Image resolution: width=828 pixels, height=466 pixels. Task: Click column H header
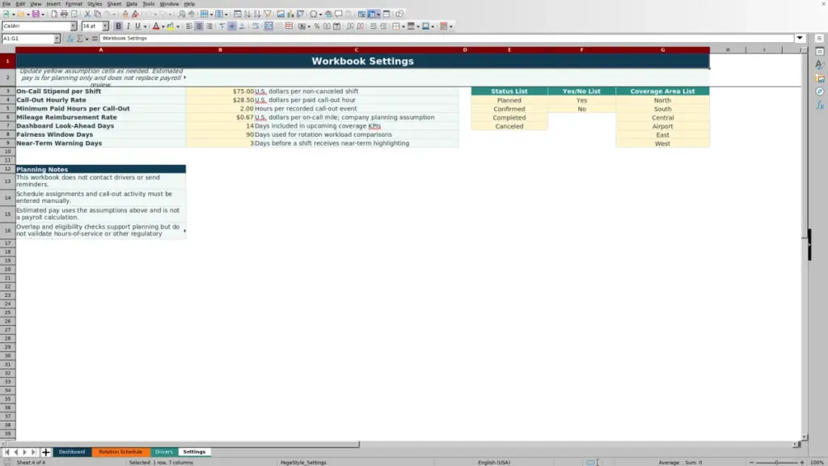727,49
